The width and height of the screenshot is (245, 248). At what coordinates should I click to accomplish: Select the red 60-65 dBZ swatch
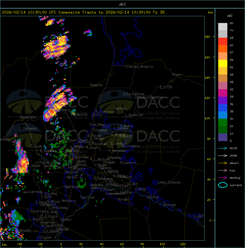click(223, 42)
